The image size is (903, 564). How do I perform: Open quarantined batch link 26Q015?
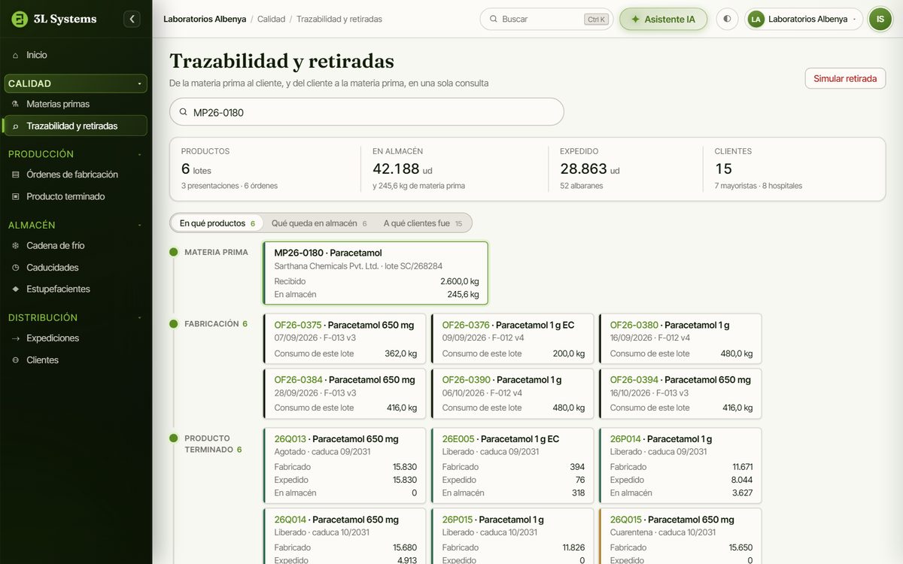tap(626, 520)
